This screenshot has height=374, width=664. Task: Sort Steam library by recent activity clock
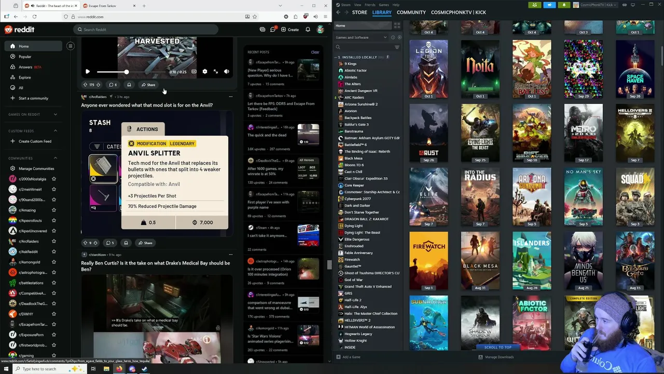[393, 37]
